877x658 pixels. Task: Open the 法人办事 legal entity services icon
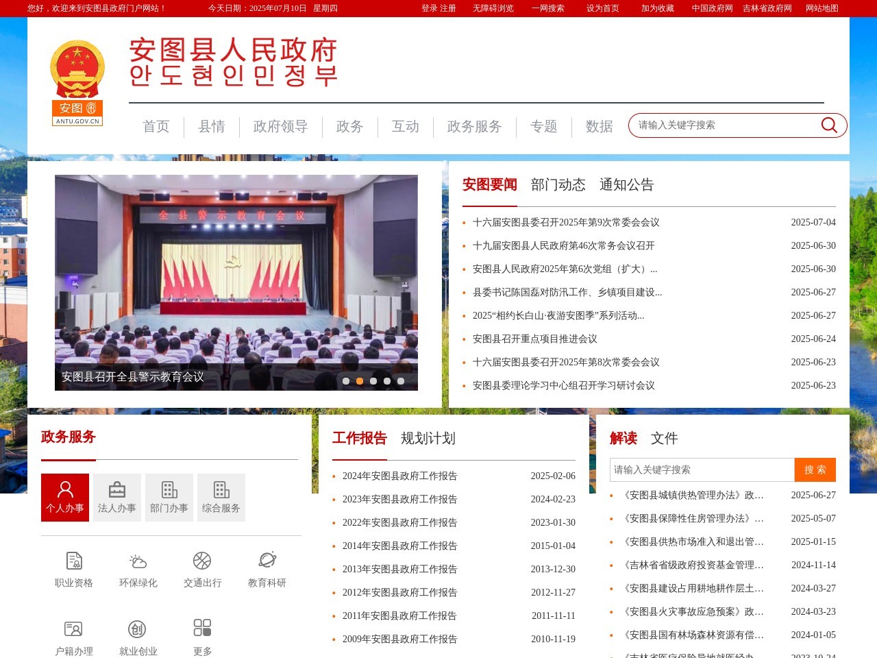(117, 497)
